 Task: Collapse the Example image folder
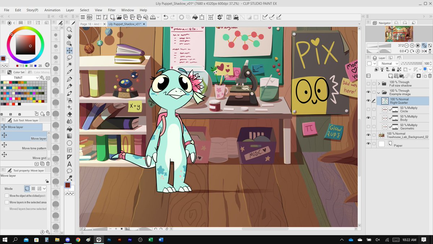pos(379,92)
